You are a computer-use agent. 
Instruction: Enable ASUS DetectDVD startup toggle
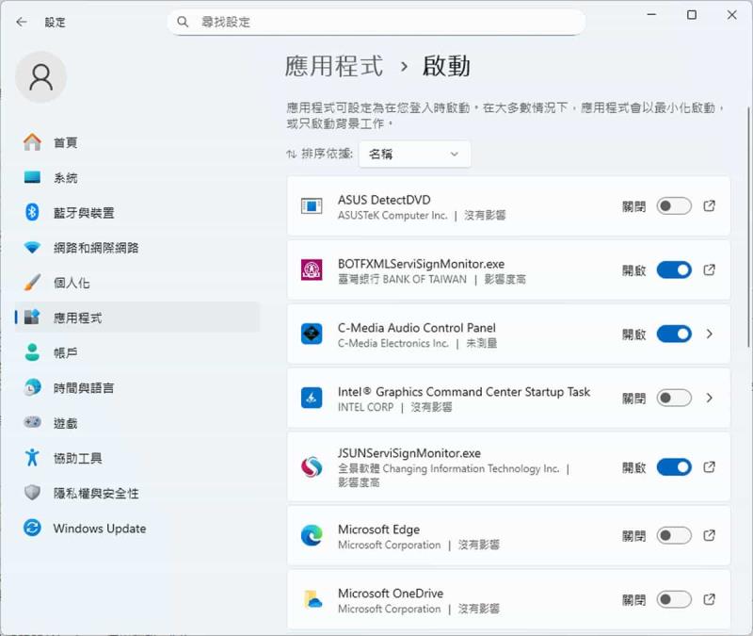(674, 206)
